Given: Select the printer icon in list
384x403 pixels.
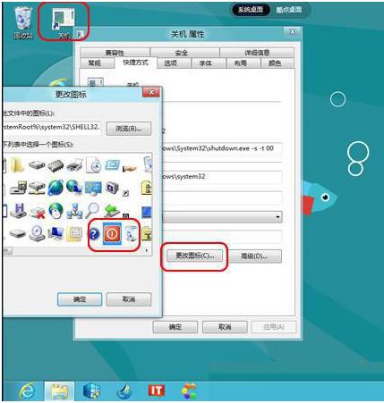Looking at the screenshot, I should pos(74,165).
